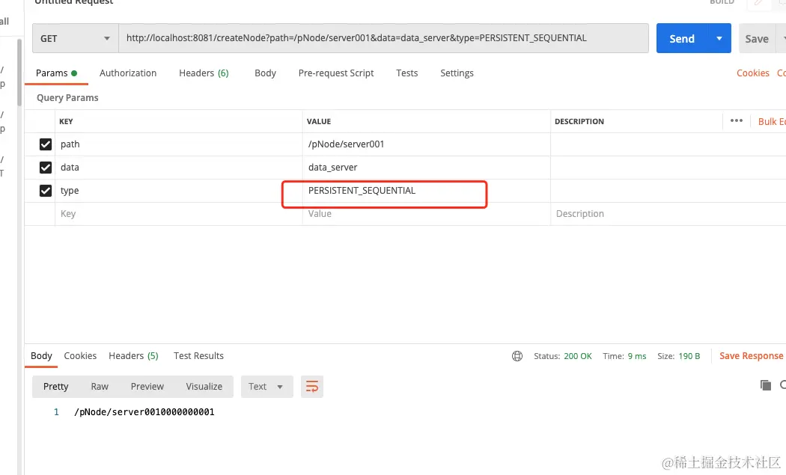Click the empty Value input field
786x475 pixels.
(x=426, y=214)
